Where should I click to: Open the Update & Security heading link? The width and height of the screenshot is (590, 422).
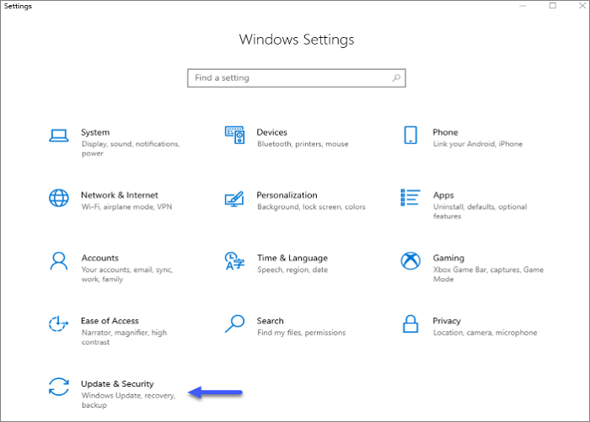tap(117, 384)
